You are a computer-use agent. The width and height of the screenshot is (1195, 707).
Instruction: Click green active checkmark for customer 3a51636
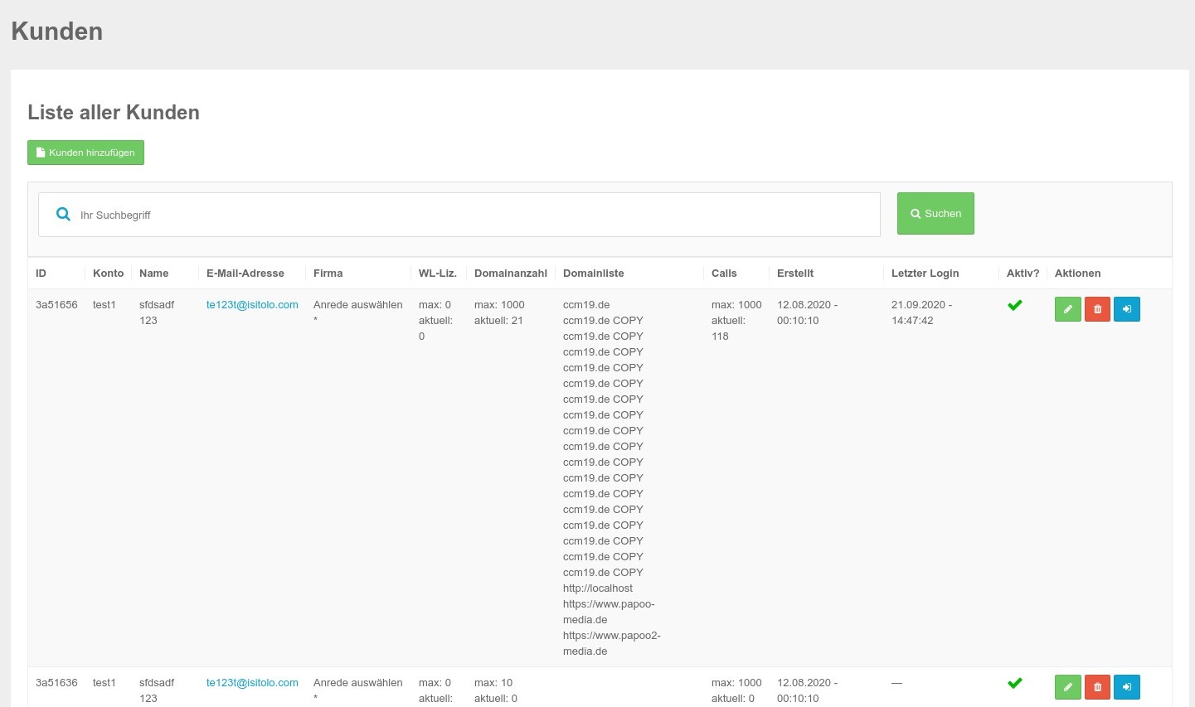click(1014, 683)
